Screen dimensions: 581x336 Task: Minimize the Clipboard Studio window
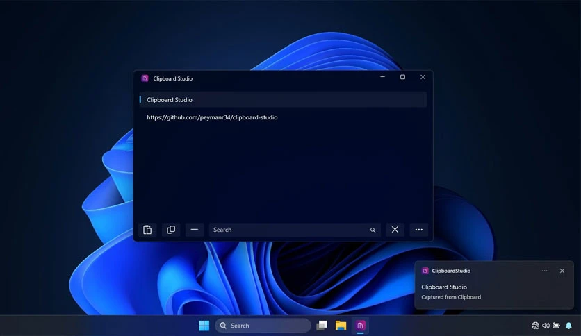(383, 77)
